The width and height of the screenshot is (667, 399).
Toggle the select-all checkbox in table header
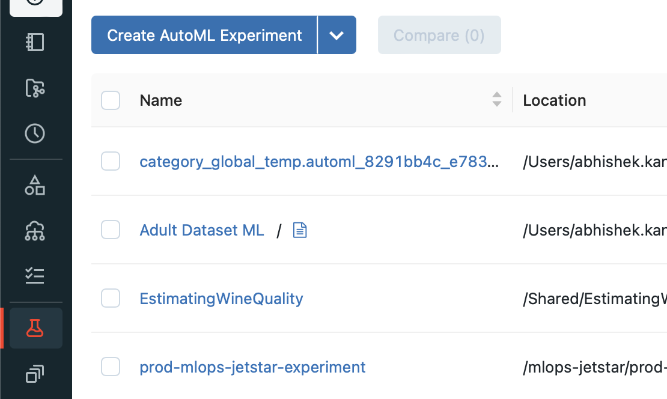[111, 100]
